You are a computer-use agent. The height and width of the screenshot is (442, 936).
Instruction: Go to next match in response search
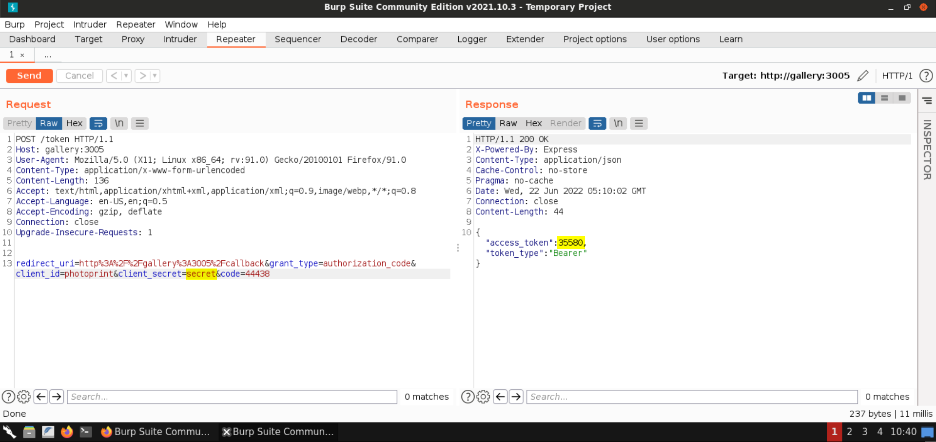(516, 397)
